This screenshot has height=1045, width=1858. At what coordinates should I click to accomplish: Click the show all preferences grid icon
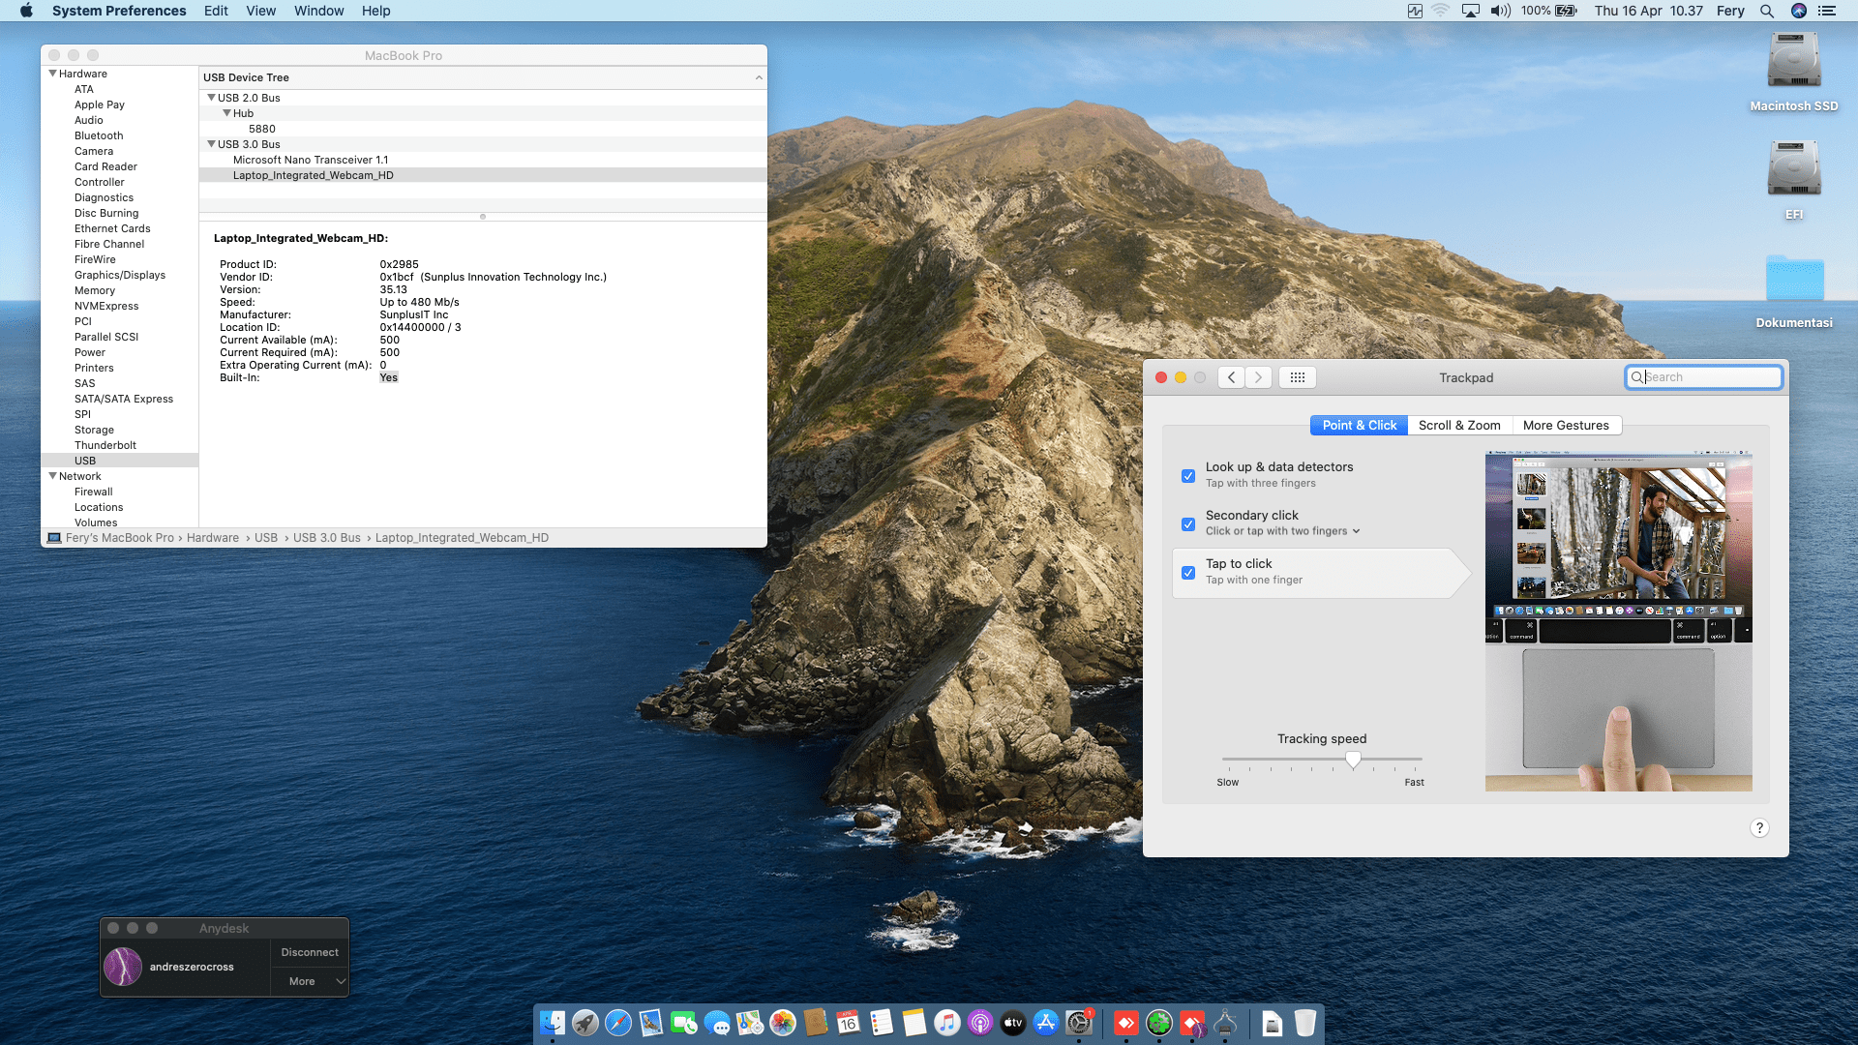click(x=1297, y=377)
